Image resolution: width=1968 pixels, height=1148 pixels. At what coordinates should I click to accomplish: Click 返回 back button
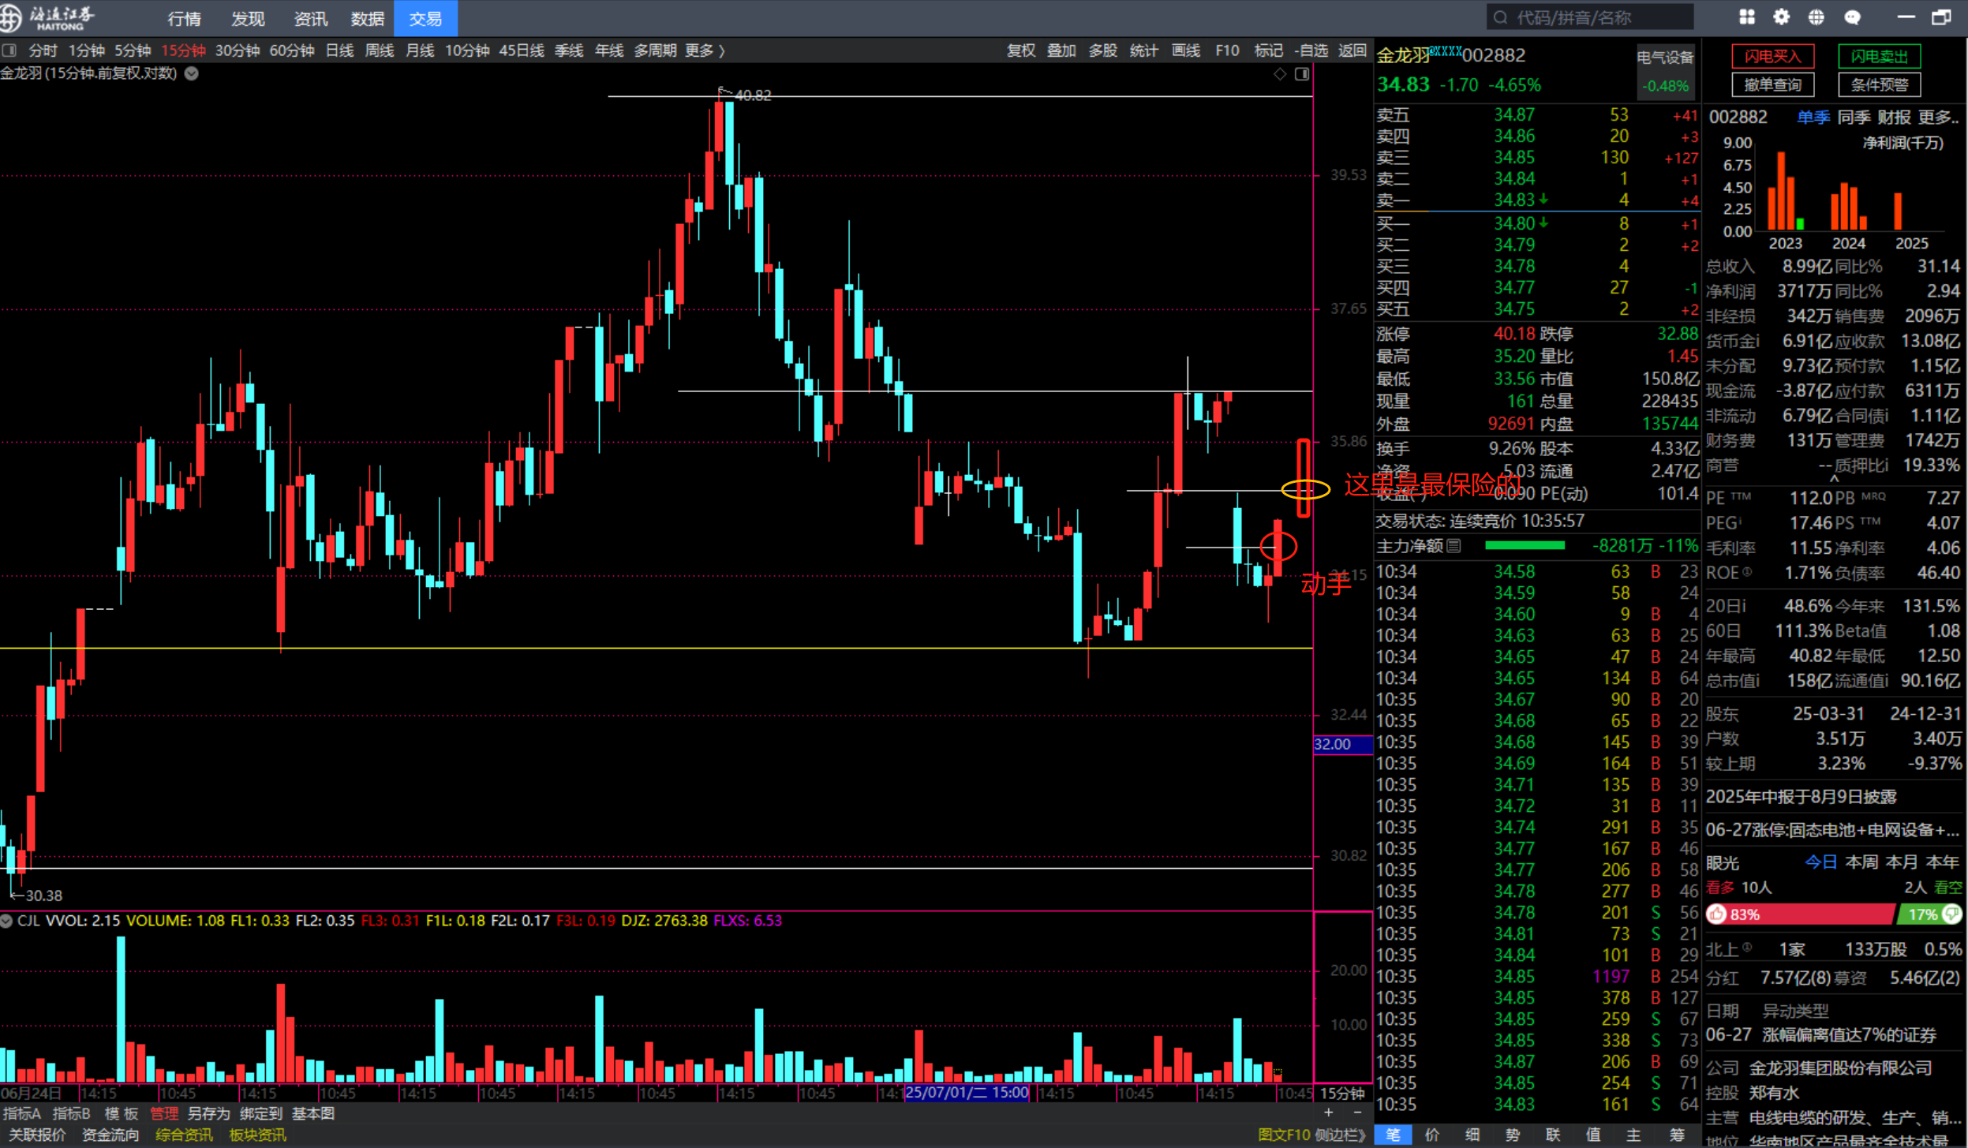point(1353,50)
